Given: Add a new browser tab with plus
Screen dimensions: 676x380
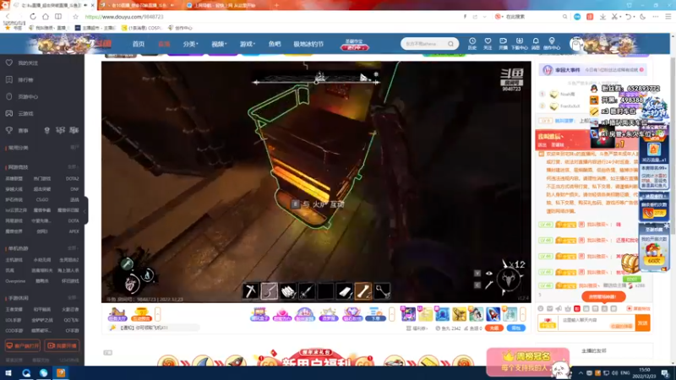Looking at the screenshot, I should pos(276,5).
